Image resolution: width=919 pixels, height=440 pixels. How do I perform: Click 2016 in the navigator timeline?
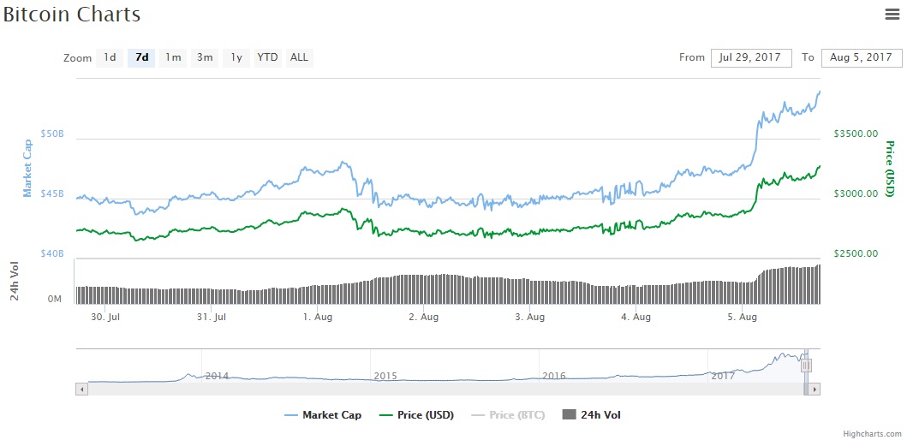554,376
